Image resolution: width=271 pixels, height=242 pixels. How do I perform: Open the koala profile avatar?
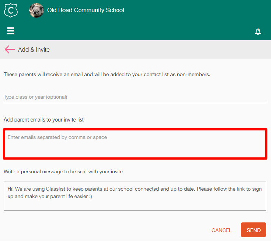click(x=37, y=10)
